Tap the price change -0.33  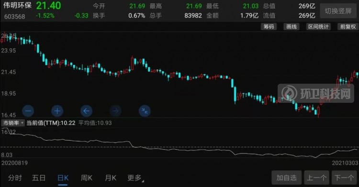pos(81,16)
